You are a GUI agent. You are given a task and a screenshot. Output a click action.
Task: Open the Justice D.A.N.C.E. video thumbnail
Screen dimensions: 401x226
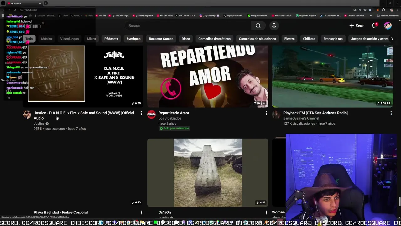coord(83,76)
